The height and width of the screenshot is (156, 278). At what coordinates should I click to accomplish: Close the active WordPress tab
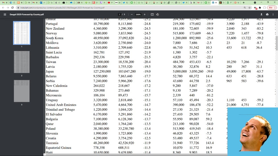216,3
